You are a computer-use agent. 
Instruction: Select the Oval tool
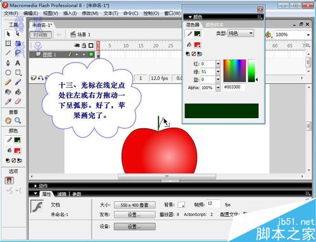click(8, 73)
